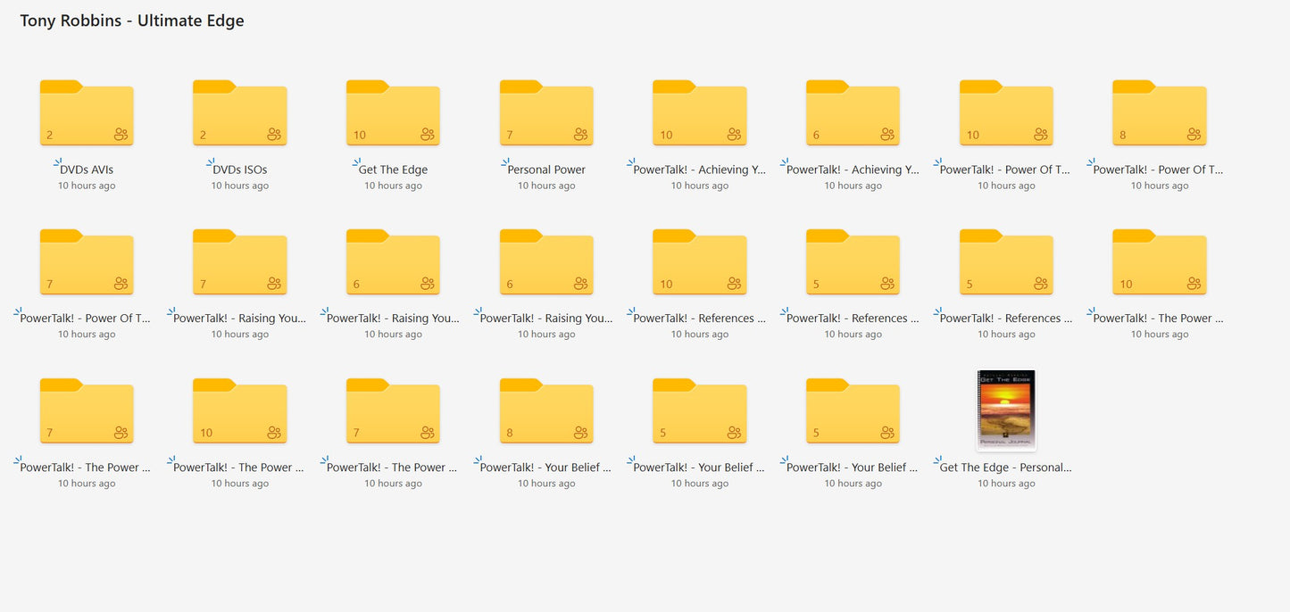Image resolution: width=1290 pixels, height=612 pixels.
Task: Open Power Of T... folder icon with 7 items
Action: [87, 261]
